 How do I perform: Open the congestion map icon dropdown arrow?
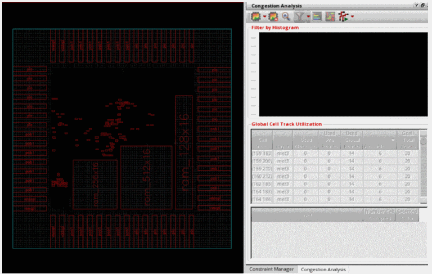click(x=264, y=17)
